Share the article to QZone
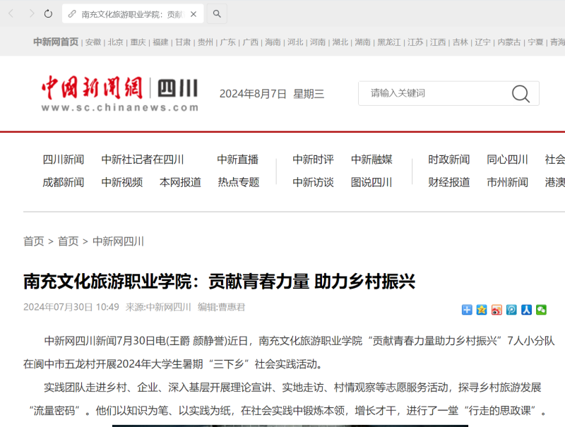The image size is (565, 427). pyautogui.click(x=482, y=310)
